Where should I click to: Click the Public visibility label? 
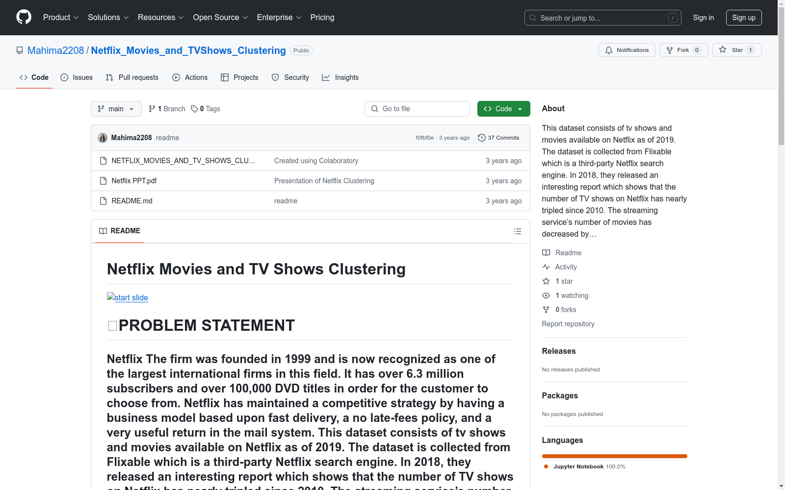coord(301,50)
